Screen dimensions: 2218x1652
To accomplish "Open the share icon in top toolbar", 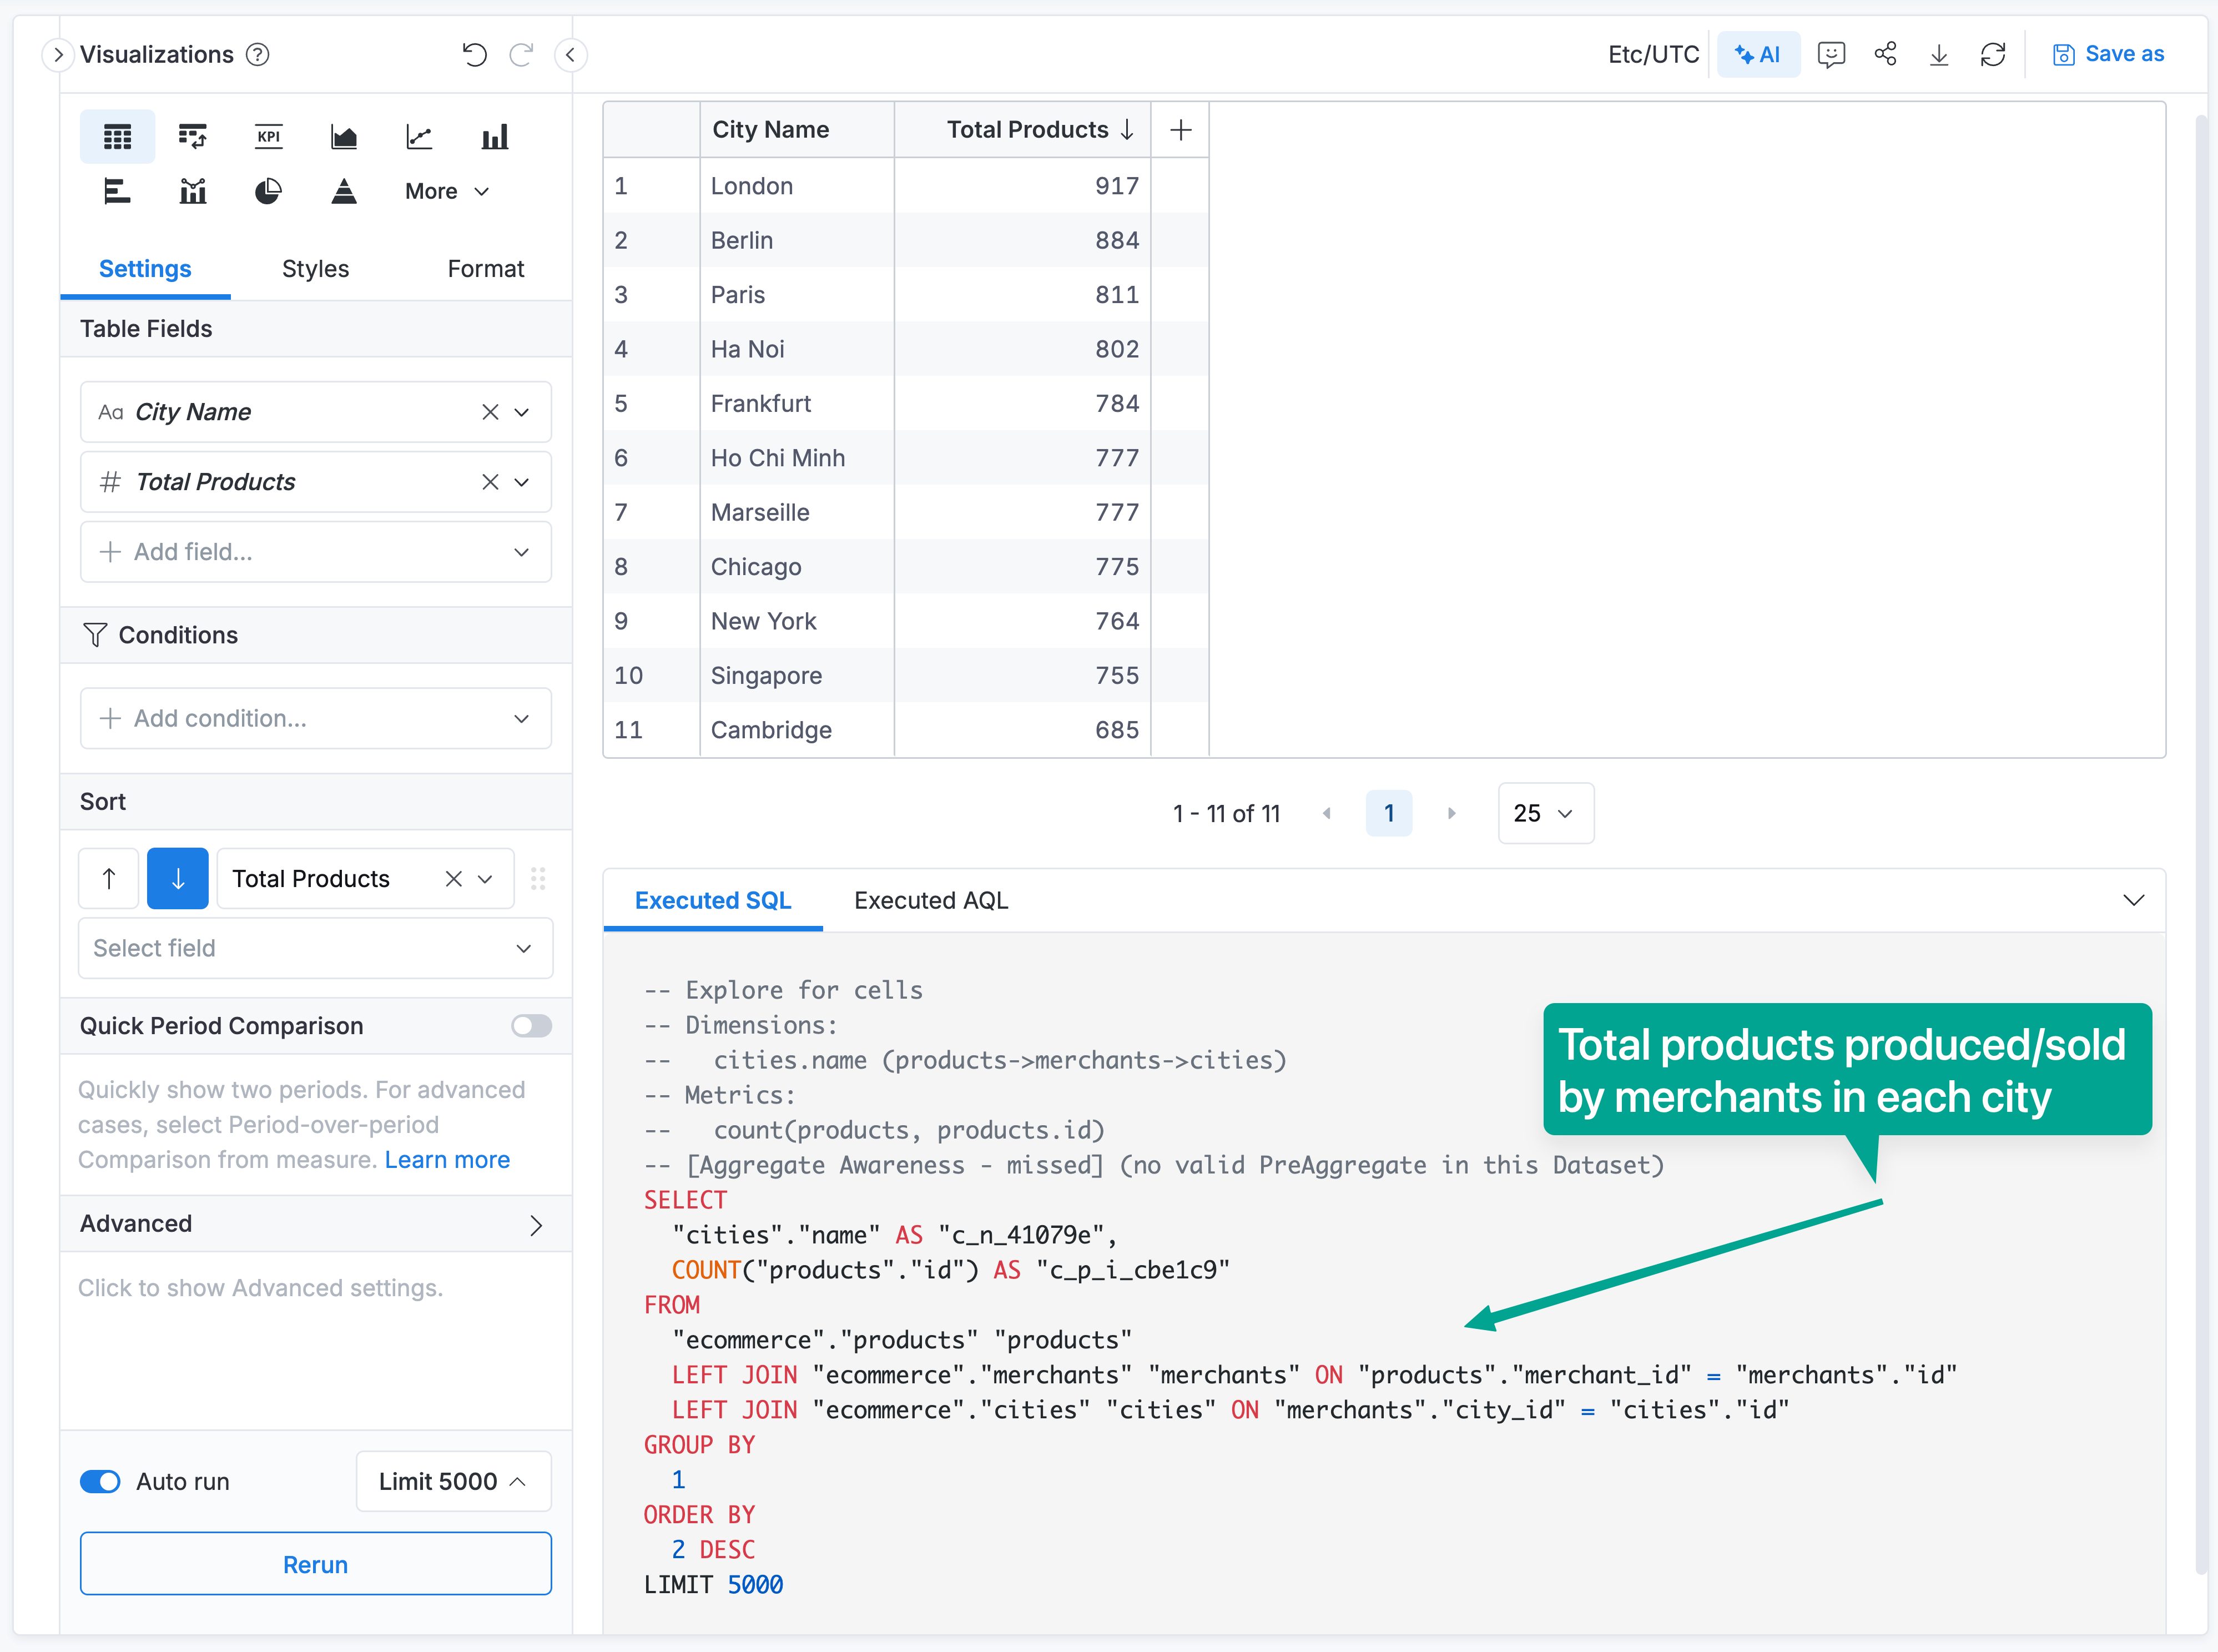I will (x=1885, y=55).
